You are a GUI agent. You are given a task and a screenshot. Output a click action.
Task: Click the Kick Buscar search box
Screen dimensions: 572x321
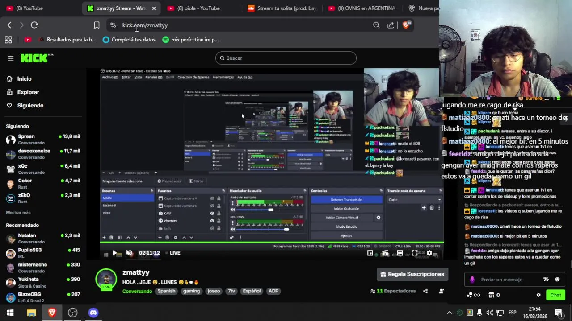(286, 58)
